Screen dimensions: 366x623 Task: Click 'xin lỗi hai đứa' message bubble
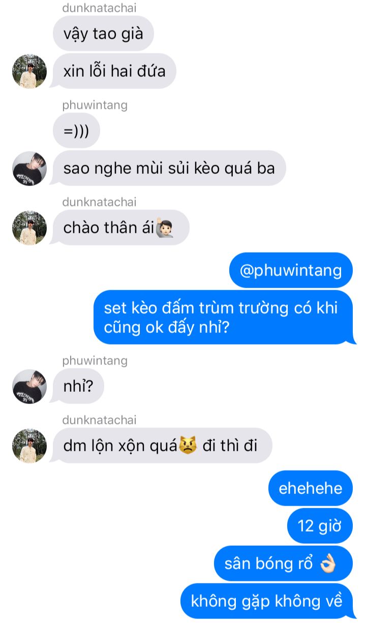(x=114, y=71)
